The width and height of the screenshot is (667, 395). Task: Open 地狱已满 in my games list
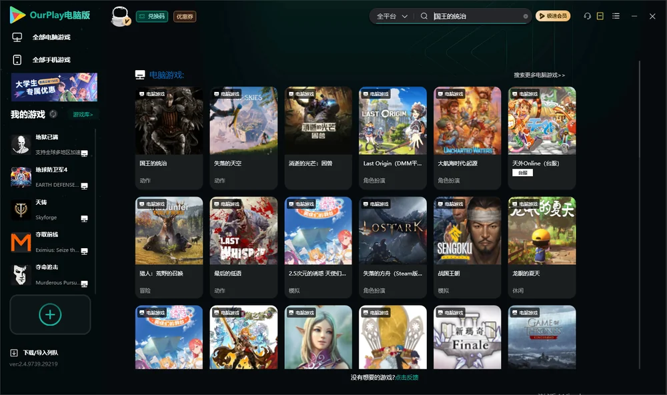pyautogui.click(x=50, y=145)
